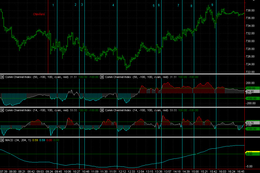Image resolution: width=260 pixels, height=173 pixels.
Task: Close the first Comm Channel Index 14 indicator
Action: pos(2,110)
